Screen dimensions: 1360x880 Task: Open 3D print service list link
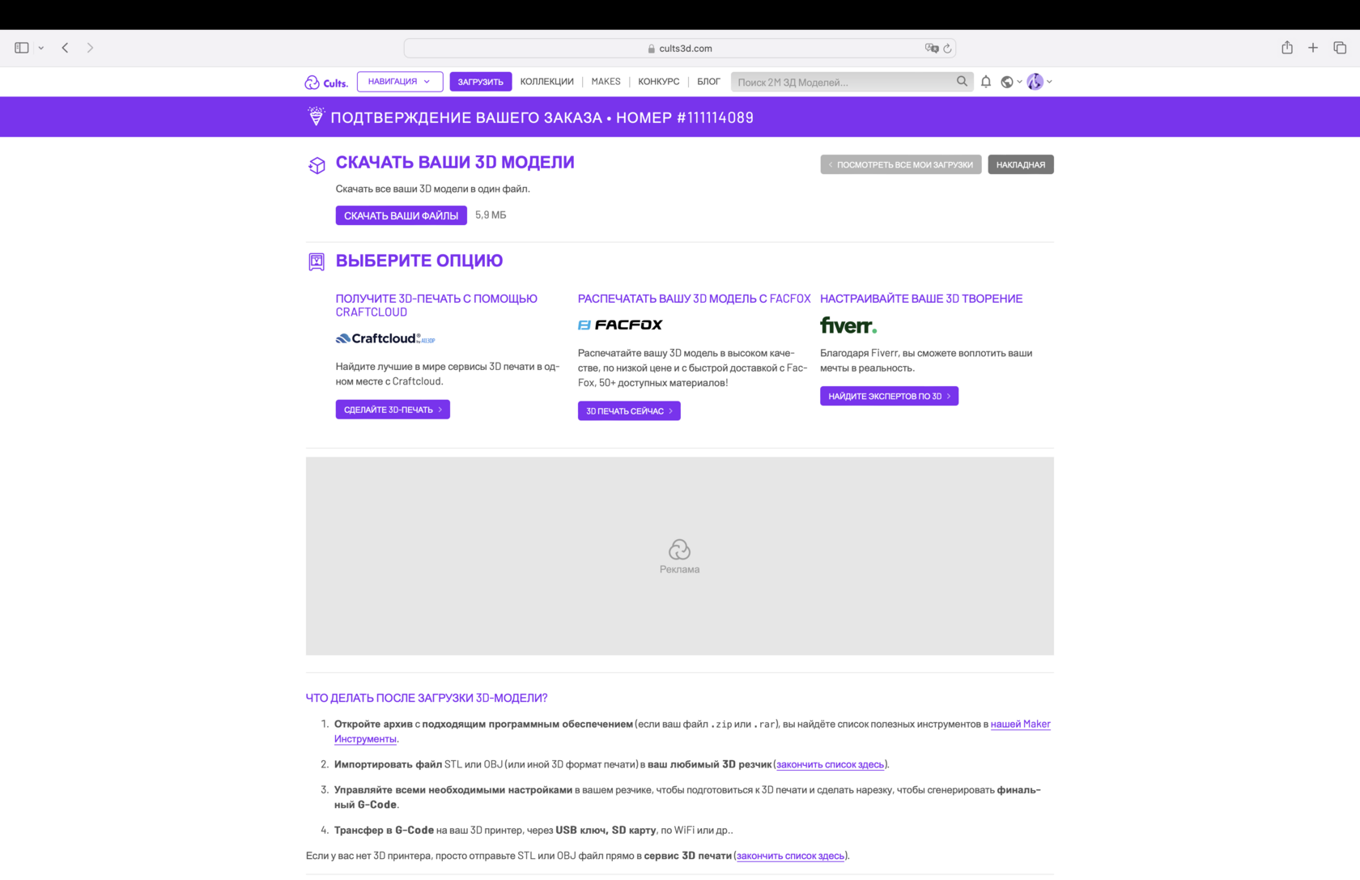click(790, 856)
